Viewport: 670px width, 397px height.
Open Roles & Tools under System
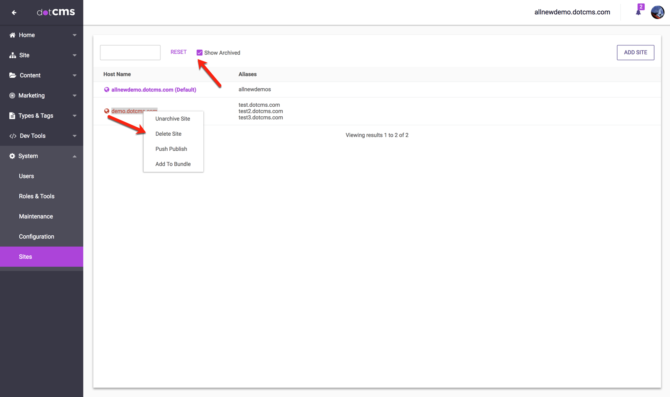37,196
